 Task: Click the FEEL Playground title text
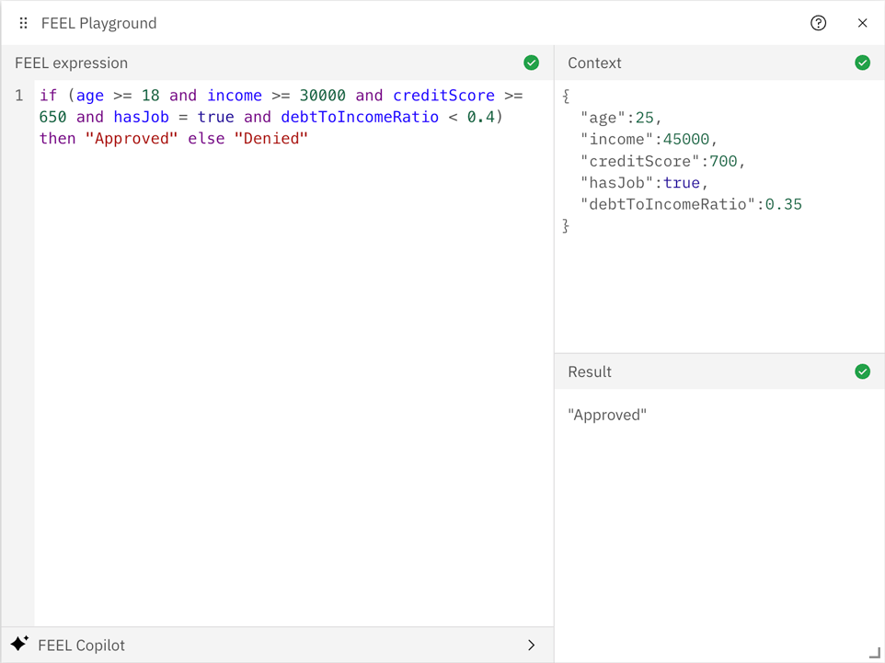[98, 23]
